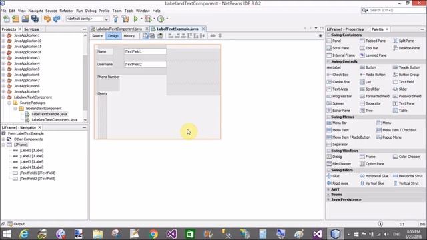Switch to History view
Screen dimensions: 427x240
point(129,36)
